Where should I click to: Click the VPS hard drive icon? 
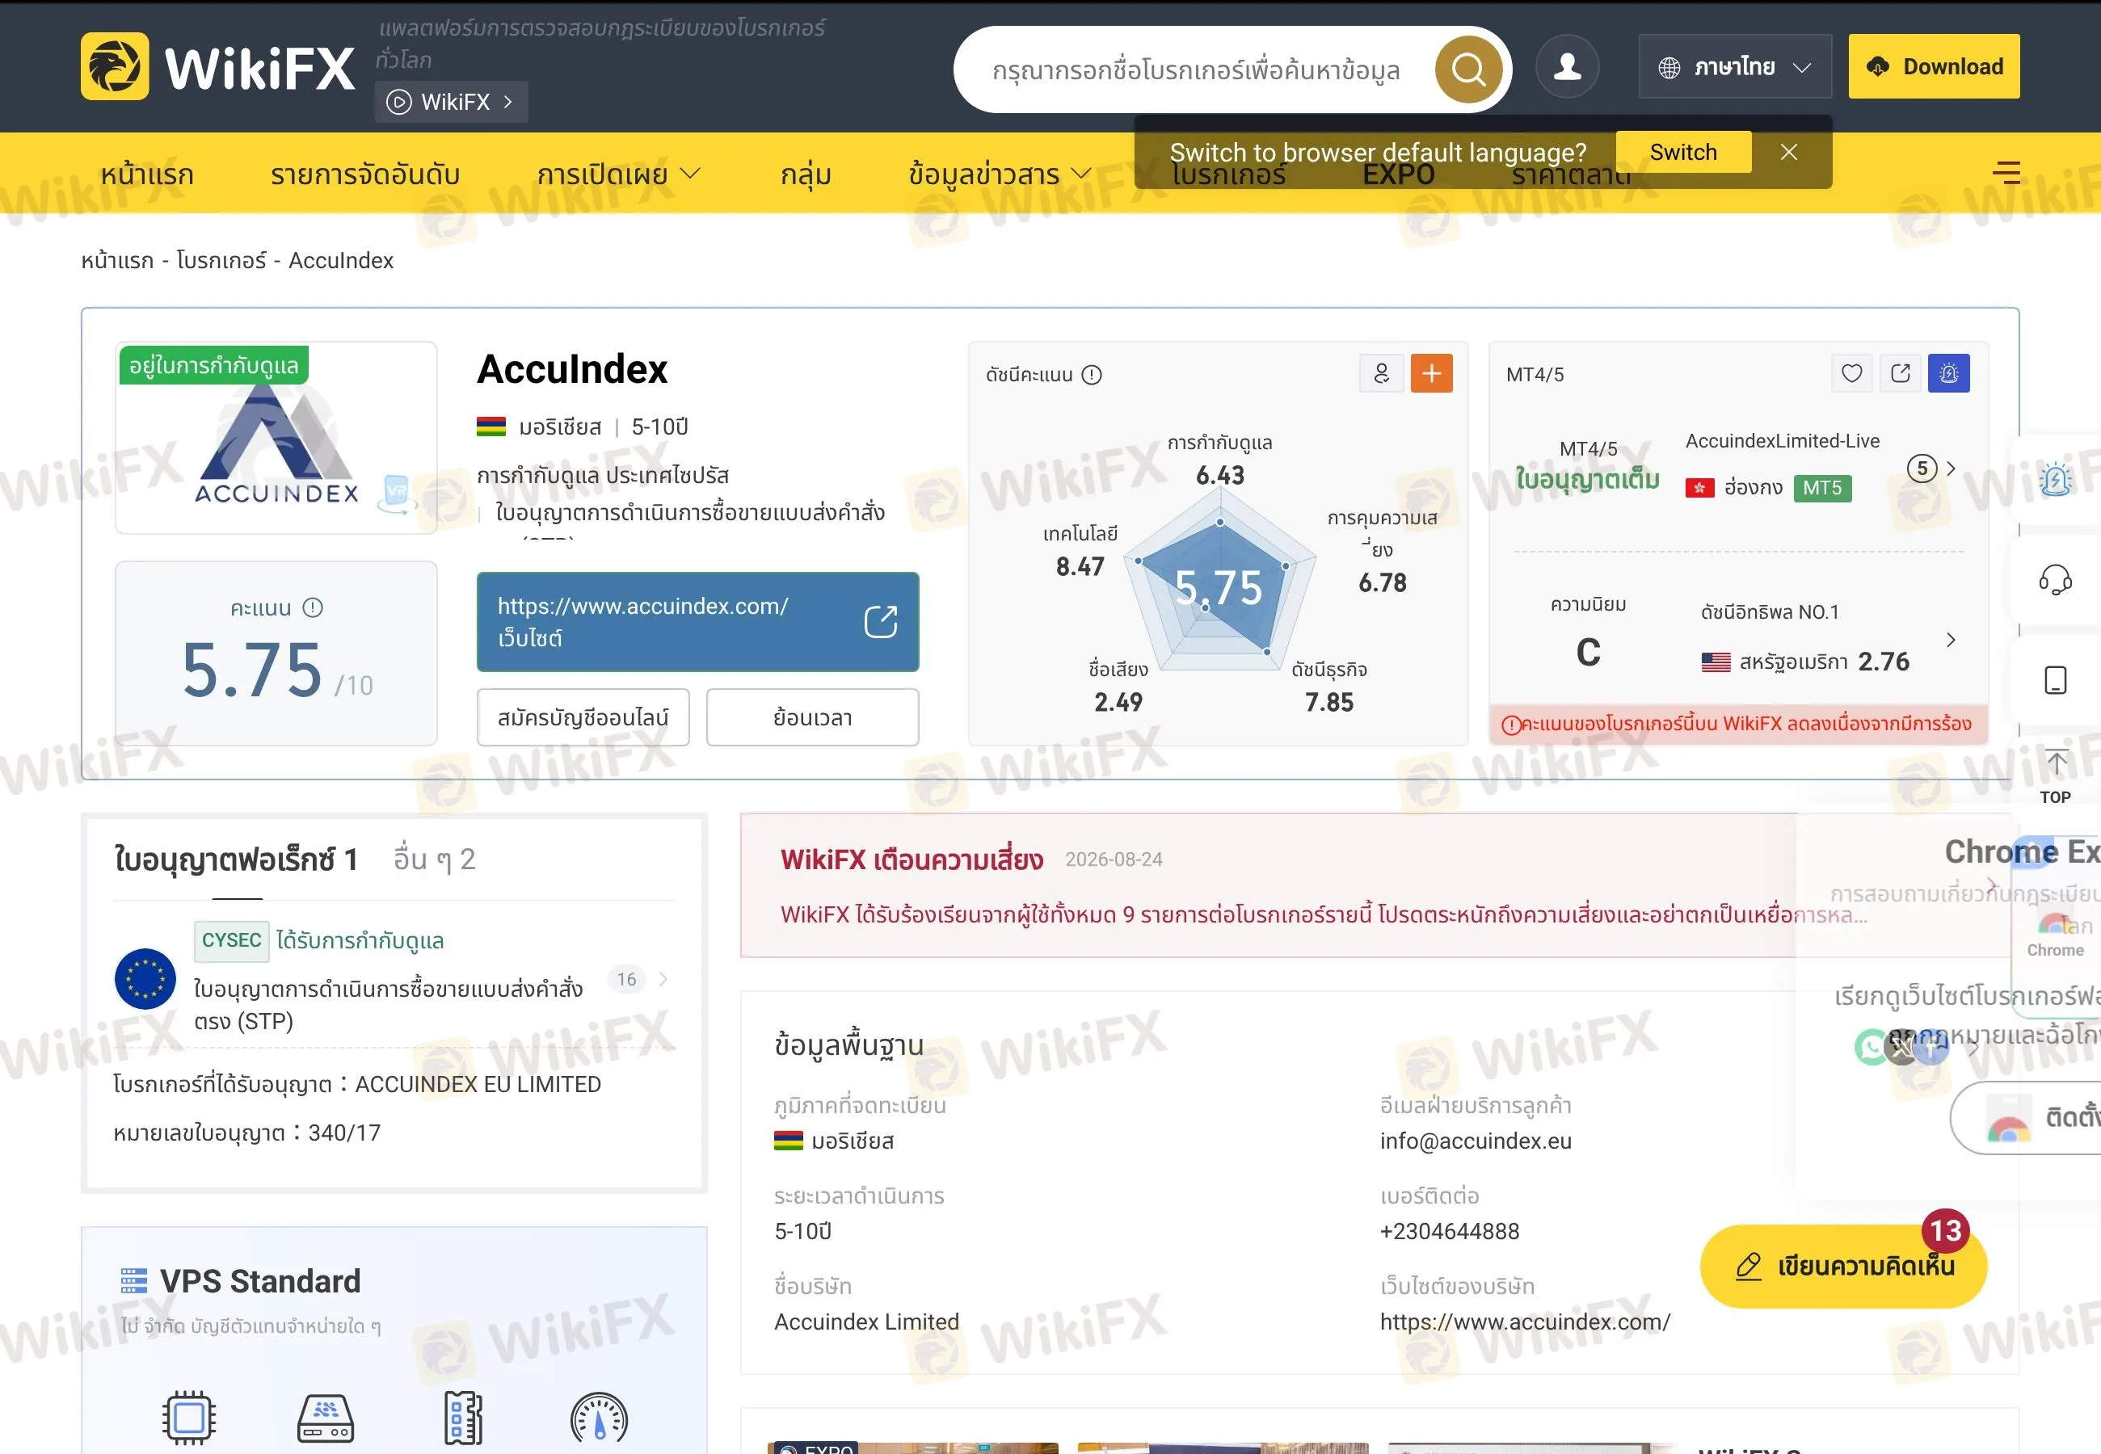326,1418
